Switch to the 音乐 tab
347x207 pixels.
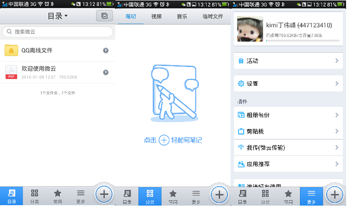point(182,16)
